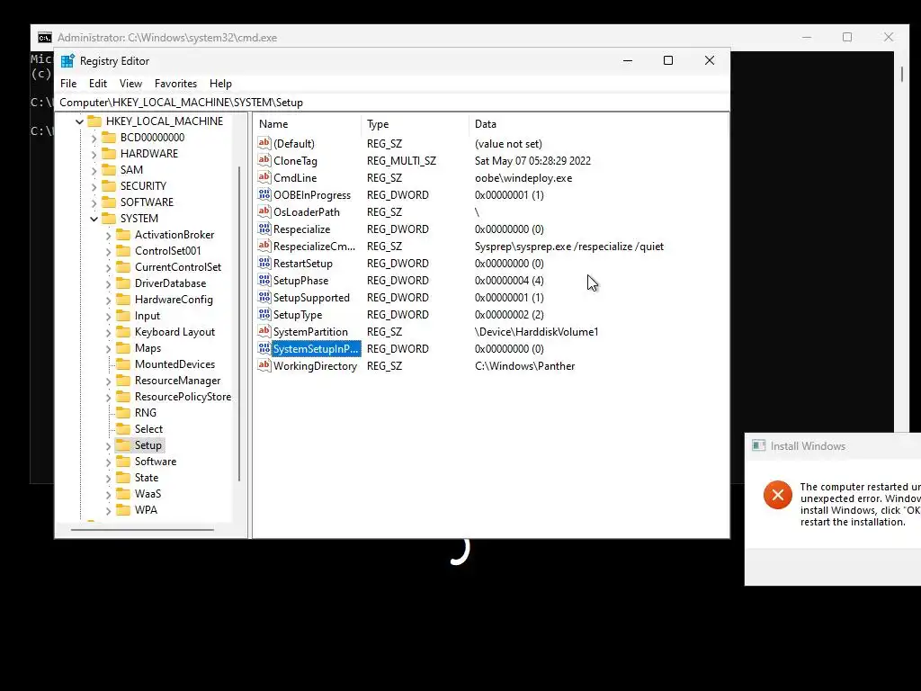Click the RNG key folder icon
Image resolution: width=921 pixels, height=691 pixels.
pos(122,412)
